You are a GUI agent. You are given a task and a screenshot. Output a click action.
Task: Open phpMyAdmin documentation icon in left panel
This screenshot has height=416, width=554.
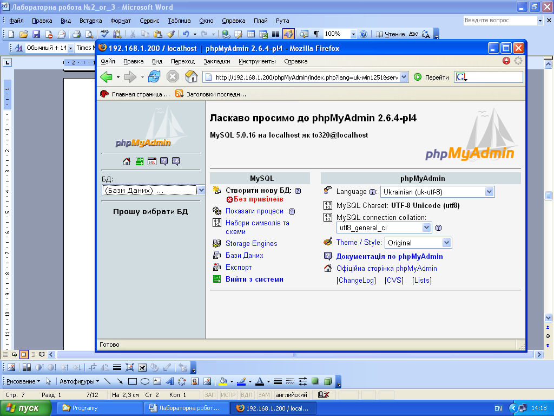coord(164,161)
